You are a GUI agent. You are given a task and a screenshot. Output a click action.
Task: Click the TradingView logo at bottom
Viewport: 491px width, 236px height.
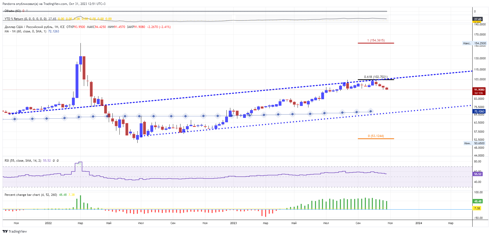pyautogui.click(x=15, y=231)
